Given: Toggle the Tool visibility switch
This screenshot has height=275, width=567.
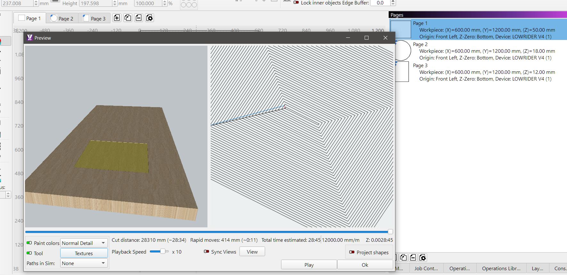Looking at the screenshot, I should pyautogui.click(x=29, y=253).
